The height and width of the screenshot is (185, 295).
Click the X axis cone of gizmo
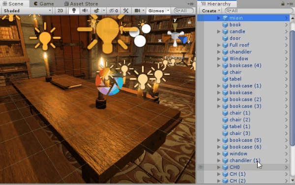166,39
